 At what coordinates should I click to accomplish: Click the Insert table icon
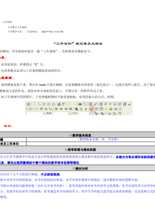click(x=101, y=109)
